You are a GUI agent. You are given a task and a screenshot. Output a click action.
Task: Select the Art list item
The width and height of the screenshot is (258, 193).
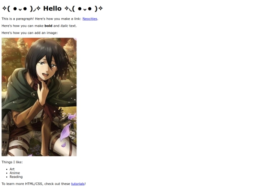point(12,169)
